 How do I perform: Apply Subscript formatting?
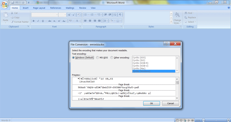(x=54, y=21)
